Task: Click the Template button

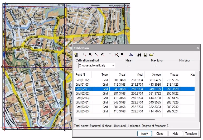Action: (x=191, y=134)
